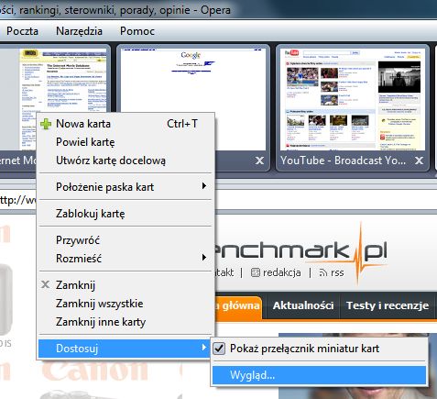Choose Utwórz kartę docelową
Viewport: 437px width, 399px height.
[x=126, y=161]
